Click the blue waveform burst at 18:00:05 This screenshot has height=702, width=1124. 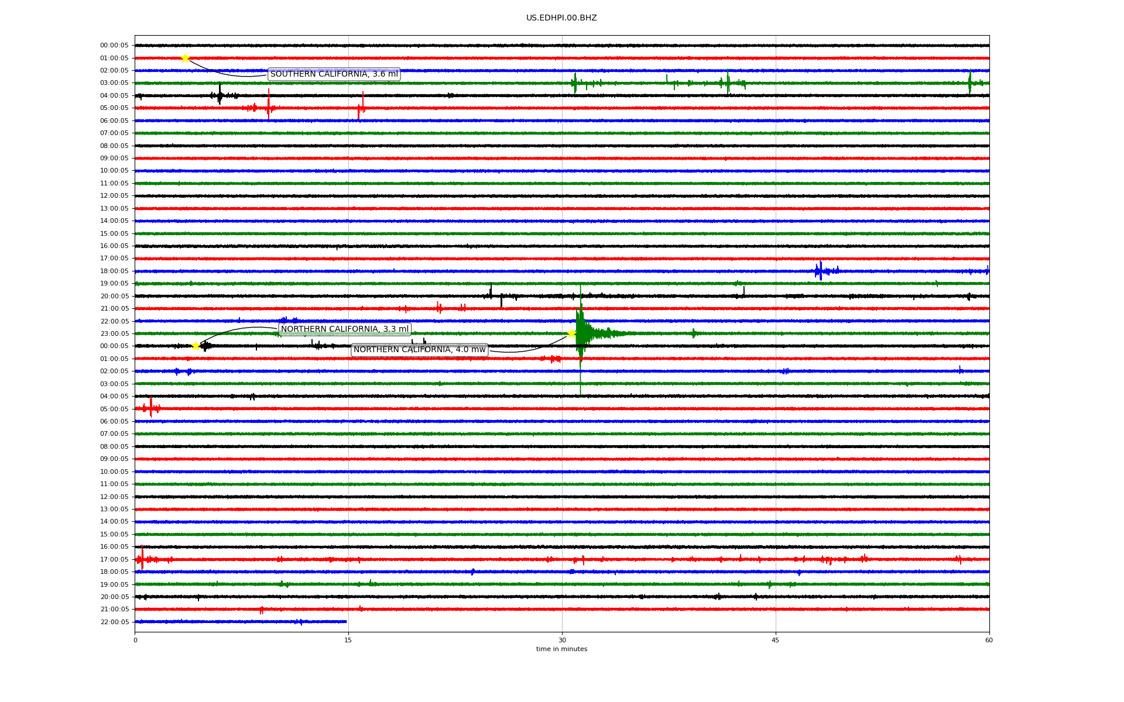click(820, 270)
